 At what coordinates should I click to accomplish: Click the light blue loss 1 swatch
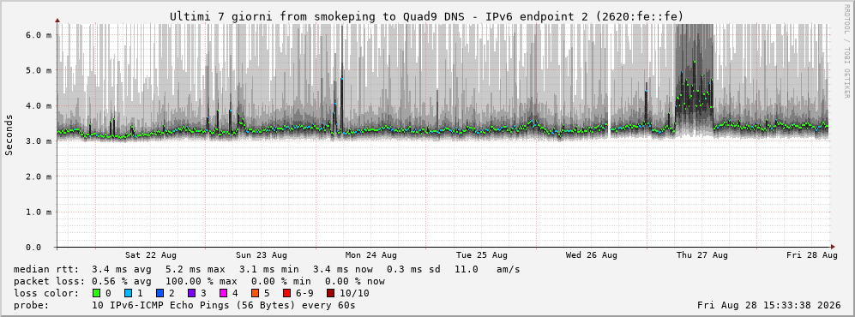click(x=129, y=293)
